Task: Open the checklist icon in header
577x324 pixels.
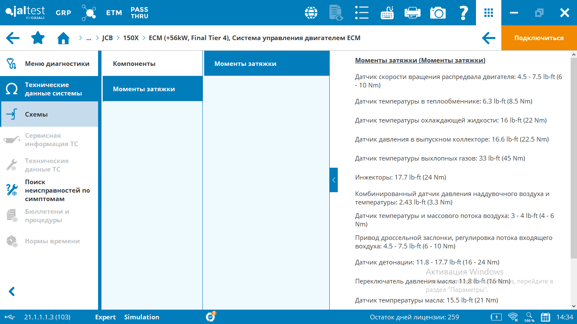Action: point(361,13)
